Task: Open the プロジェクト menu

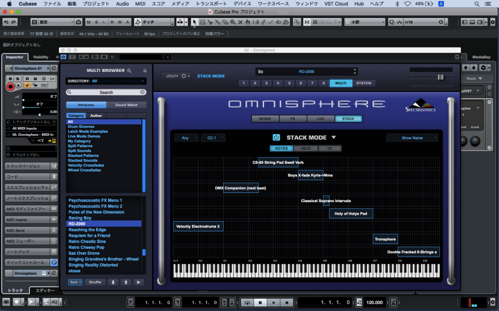Action: [96, 4]
